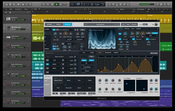The width and height of the screenshot is (175, 111).
Task: Click the Festival Lead track keyboard icon
Action: tap(8, 84)
